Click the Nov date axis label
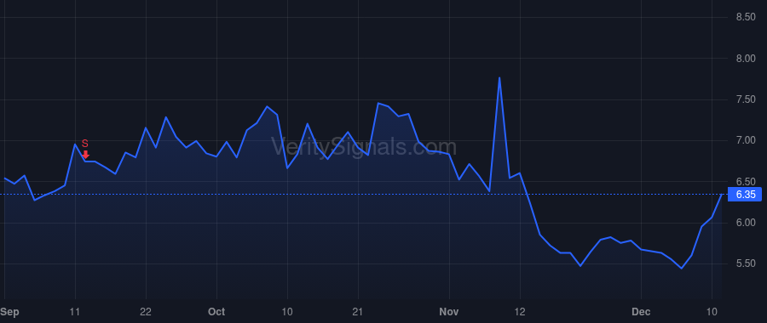This screenshot has width=767, height=323. point(448,312)
